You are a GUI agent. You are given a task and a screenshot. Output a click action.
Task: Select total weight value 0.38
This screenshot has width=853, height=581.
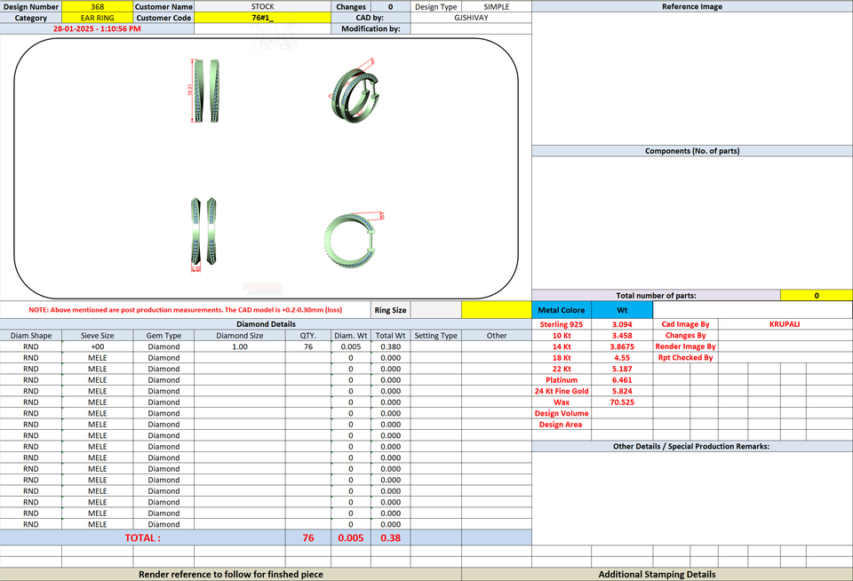click(x=391, y=538)
